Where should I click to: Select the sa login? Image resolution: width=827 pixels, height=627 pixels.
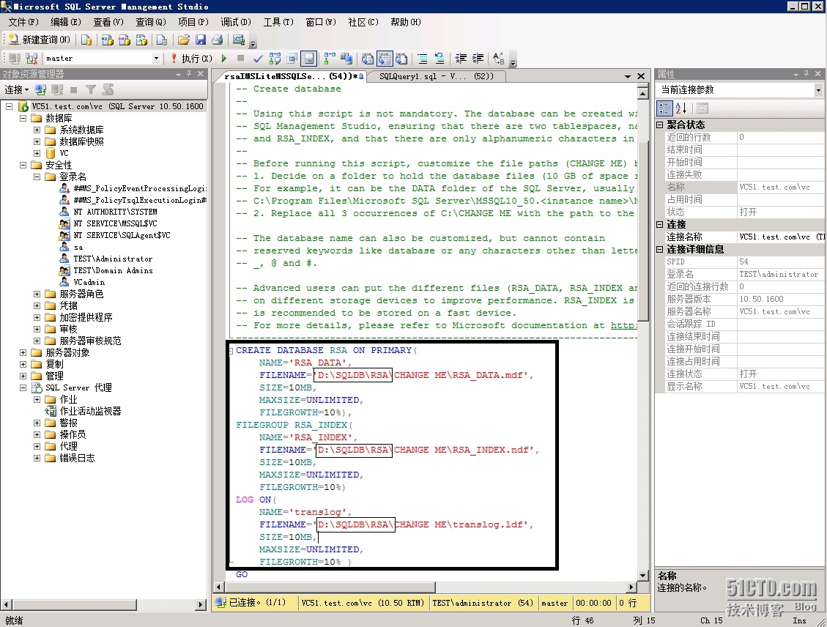(x=78, y=248)
